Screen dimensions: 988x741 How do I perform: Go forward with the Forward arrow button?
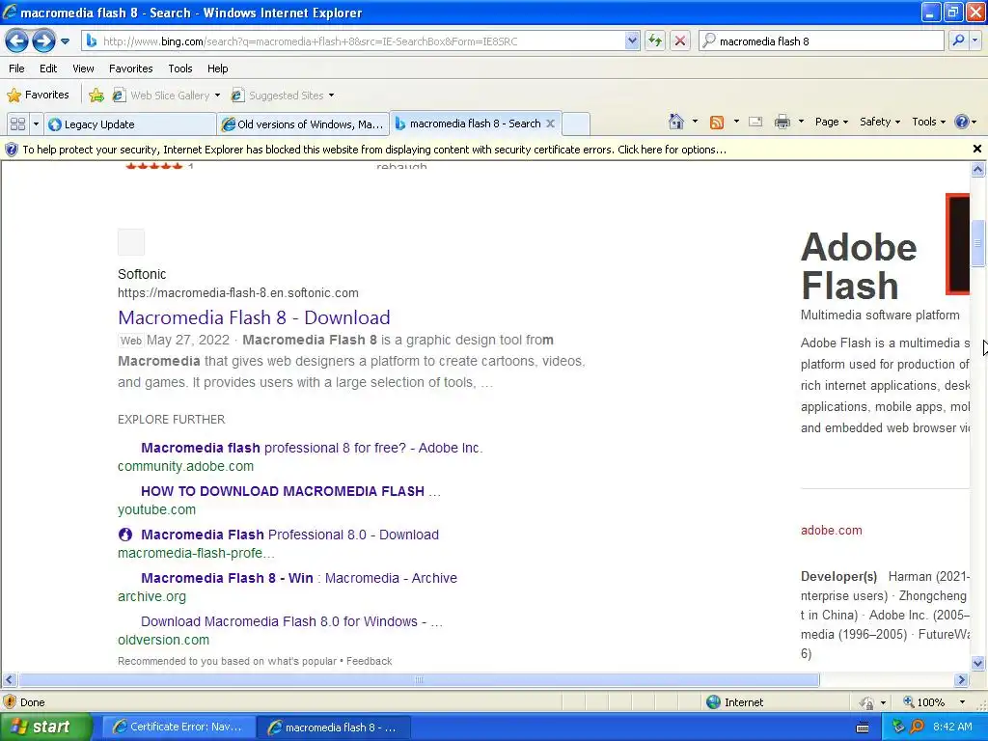coord(43,41)
